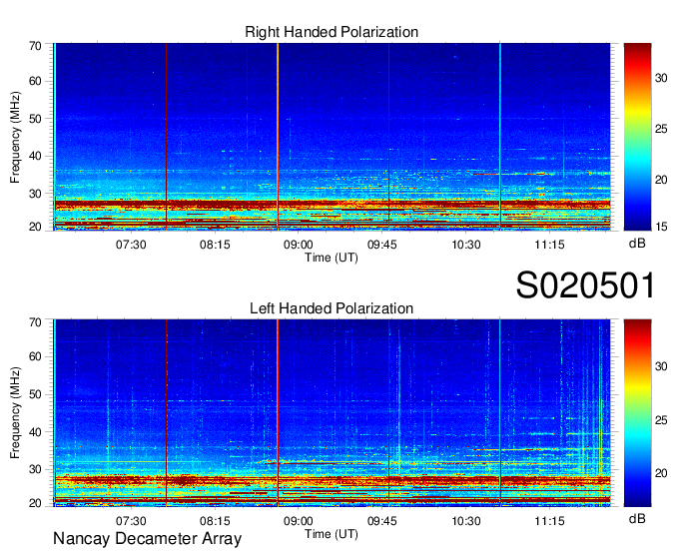The image size is (679, 551).
Task: Click the "Right Handed Polarization" plot title
Action: tap(332, 32)
